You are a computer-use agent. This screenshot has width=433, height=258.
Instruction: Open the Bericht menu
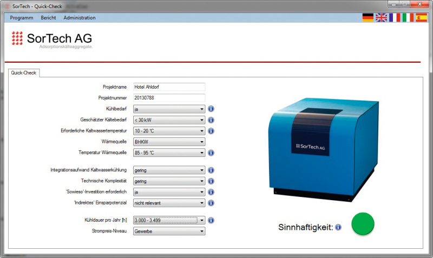48,18
